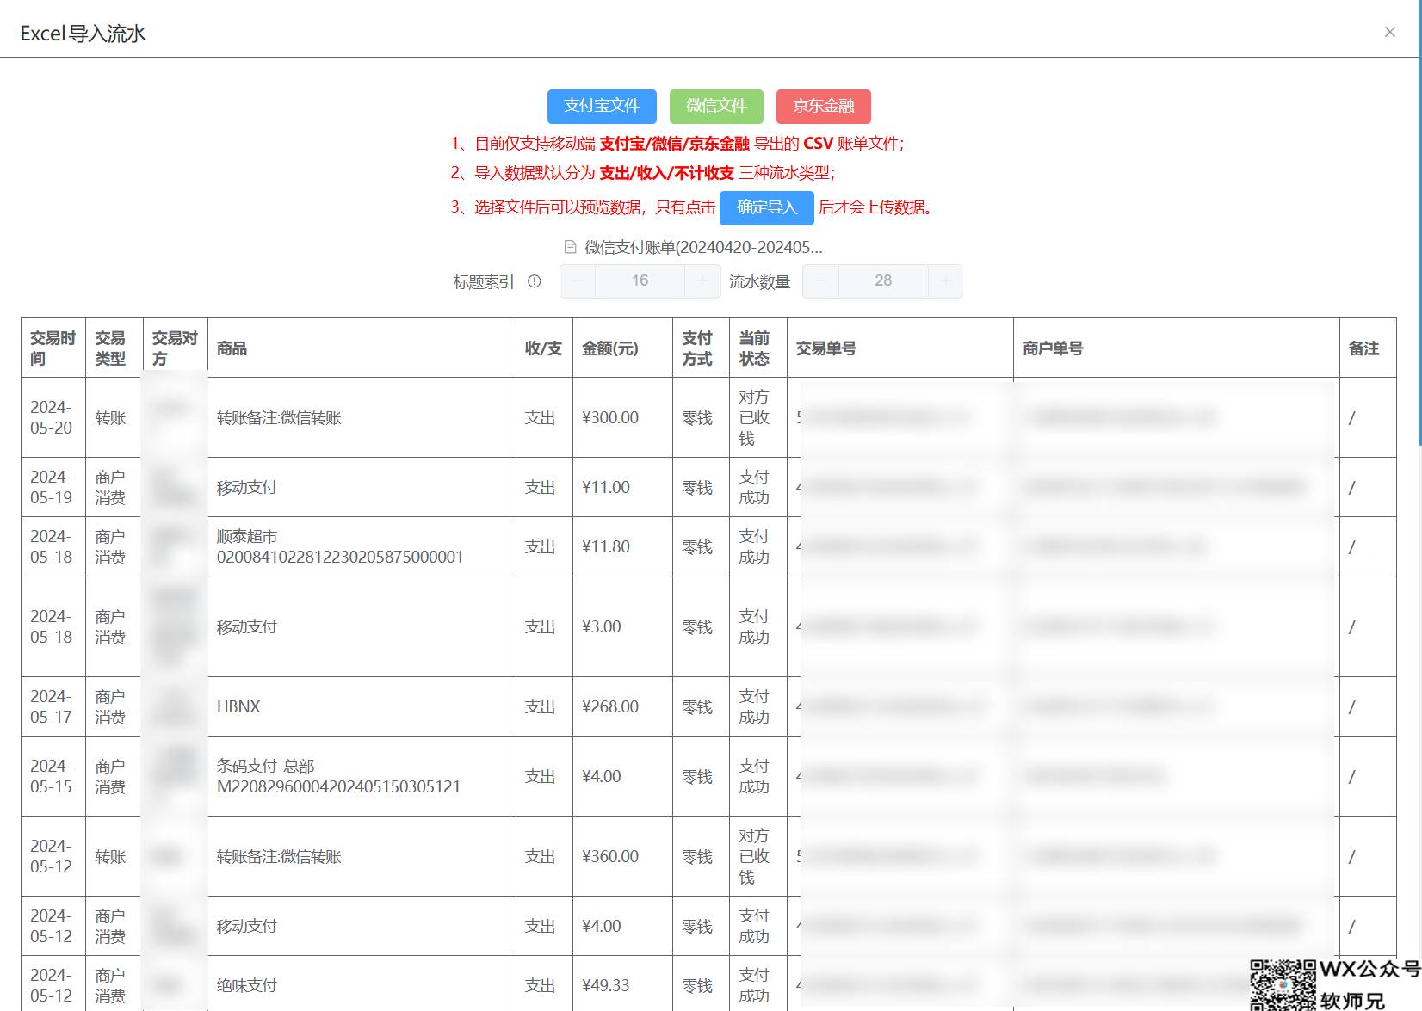The image size is (1422, 1011).
Task: Click 转账 type in the 2024-05-20 row
Action: coord(114,417)
